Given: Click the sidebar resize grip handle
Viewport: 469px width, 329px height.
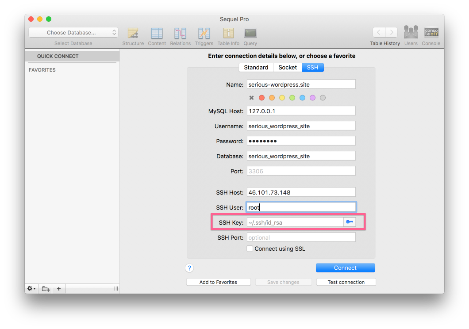Looking at the screenshot, I should click(x=116, y=289).
